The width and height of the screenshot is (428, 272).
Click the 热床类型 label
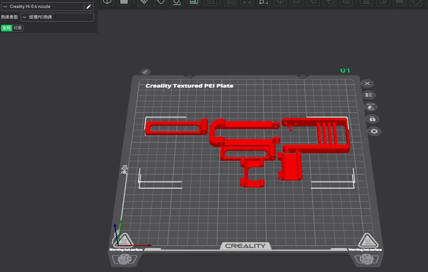pos(9,17)
